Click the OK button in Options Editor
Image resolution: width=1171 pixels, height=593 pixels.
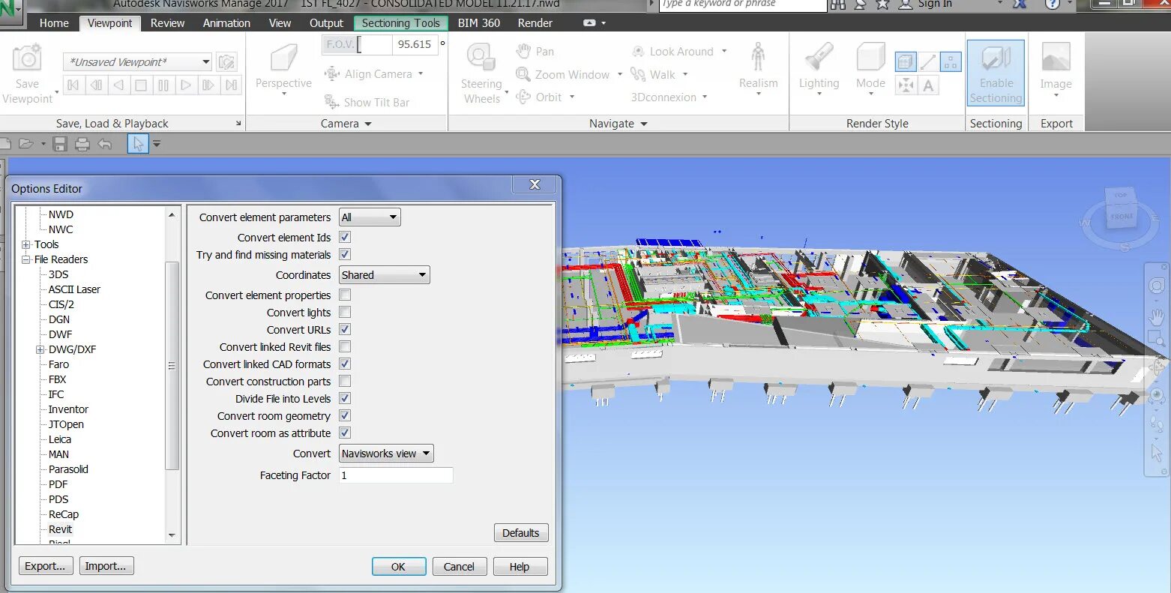pyautogui.click(x=399, y=567)
